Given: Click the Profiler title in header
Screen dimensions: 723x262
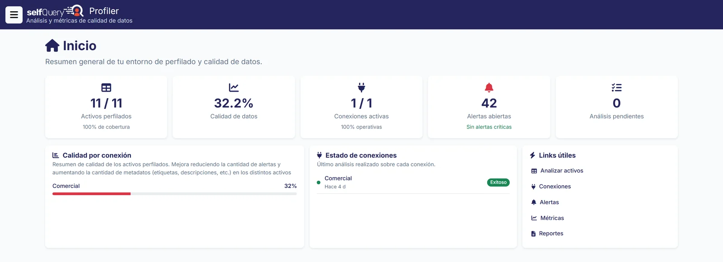Looking at the screenshot, I should coord(104,11).
